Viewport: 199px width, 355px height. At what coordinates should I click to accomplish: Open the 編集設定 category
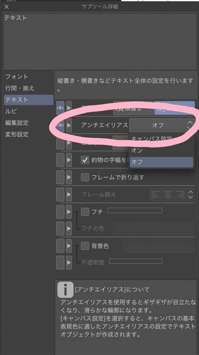point(17,123)
